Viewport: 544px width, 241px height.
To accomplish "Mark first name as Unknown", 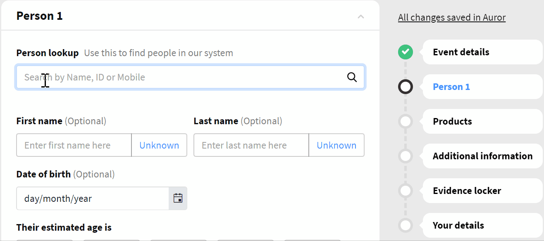I will (159, 145).
